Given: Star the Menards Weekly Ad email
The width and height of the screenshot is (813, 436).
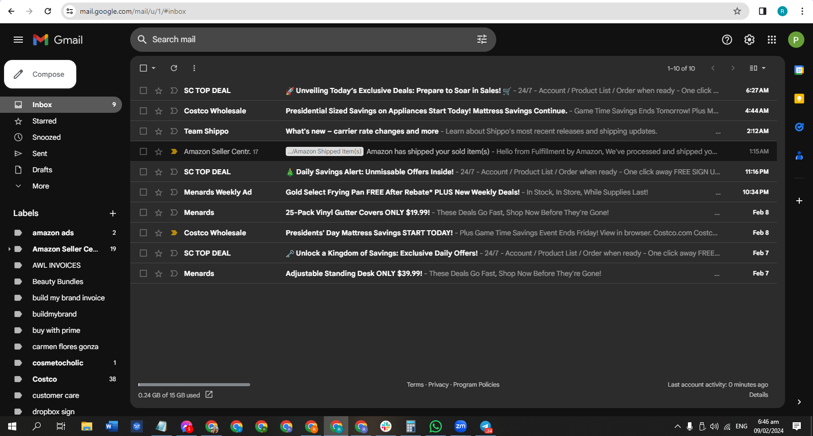Looking at the screenshot, I should click(x=159, y=192).
